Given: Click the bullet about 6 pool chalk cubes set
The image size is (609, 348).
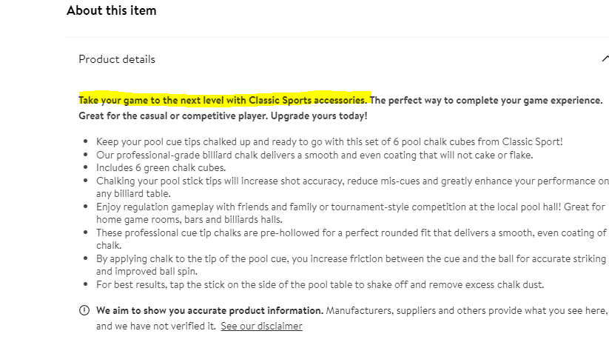Looking at the screenshot, I should coord(329,141).
